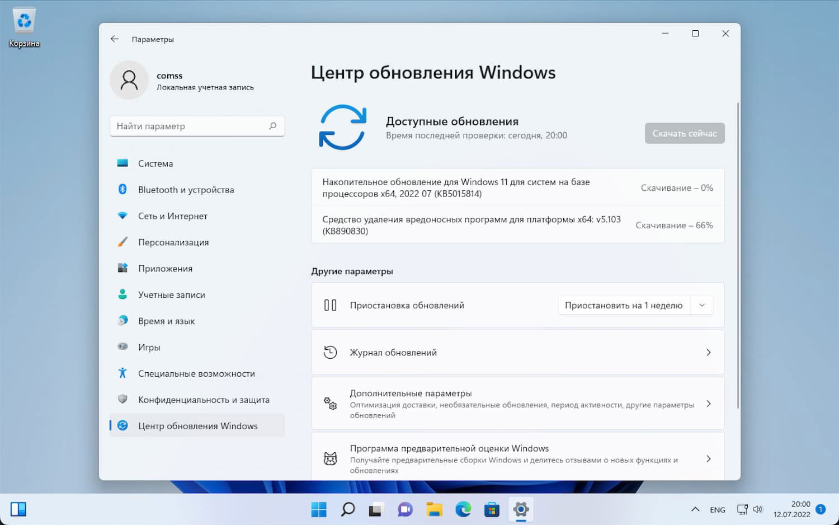Viewport: 839px width, 525px height.
Task: Expand hidden icons in the system tray
Action: (x=695, y=509)
